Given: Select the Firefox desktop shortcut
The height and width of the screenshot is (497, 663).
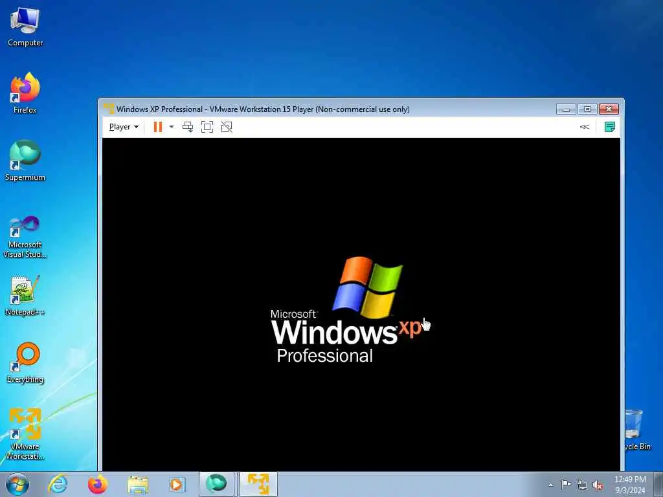Looking at the screenshot, I should click(25, 93).
